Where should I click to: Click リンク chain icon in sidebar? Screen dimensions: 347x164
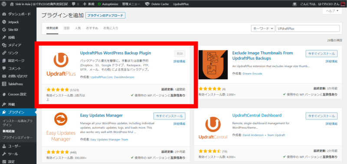(x=4, y=53)
